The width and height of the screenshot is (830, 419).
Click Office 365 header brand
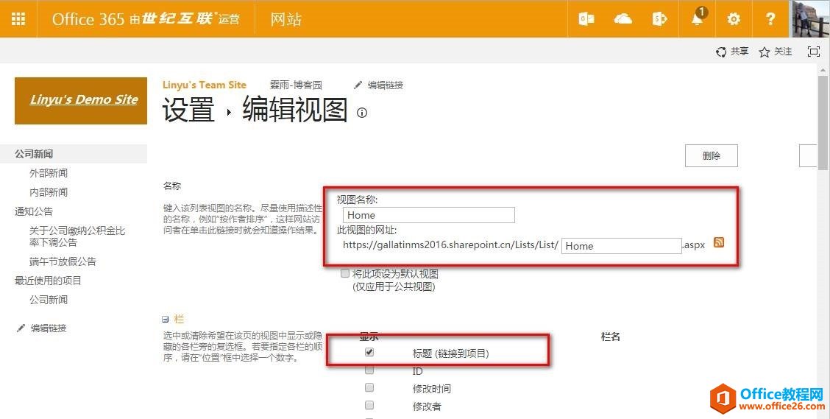click(x=146, y=19)
